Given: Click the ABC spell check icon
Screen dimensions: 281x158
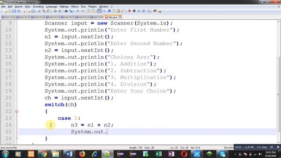Looking at the screenshot, I should (155, 11).
